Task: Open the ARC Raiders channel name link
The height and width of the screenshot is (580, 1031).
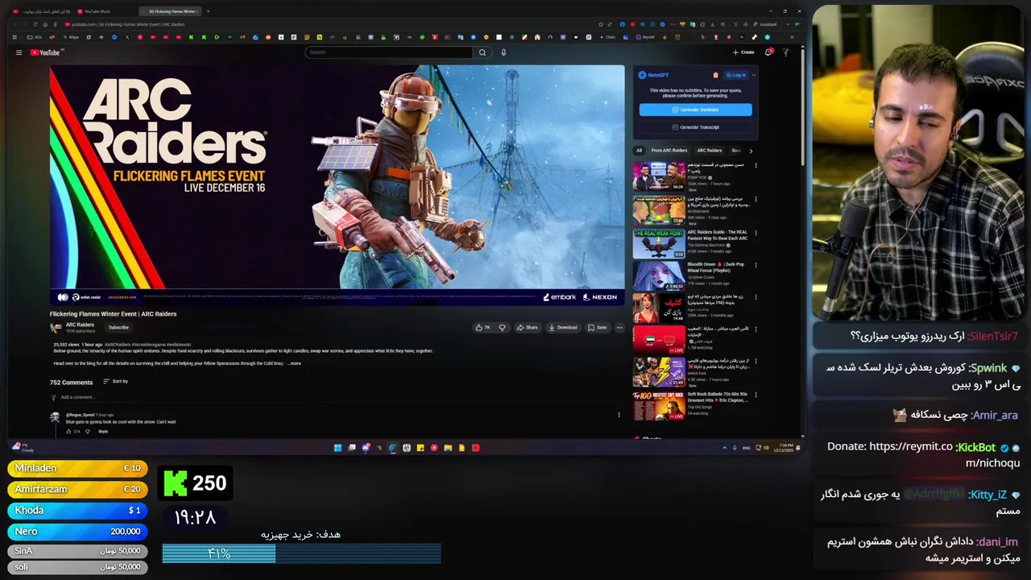Action: pyautogui.click(x=80, y=325)
